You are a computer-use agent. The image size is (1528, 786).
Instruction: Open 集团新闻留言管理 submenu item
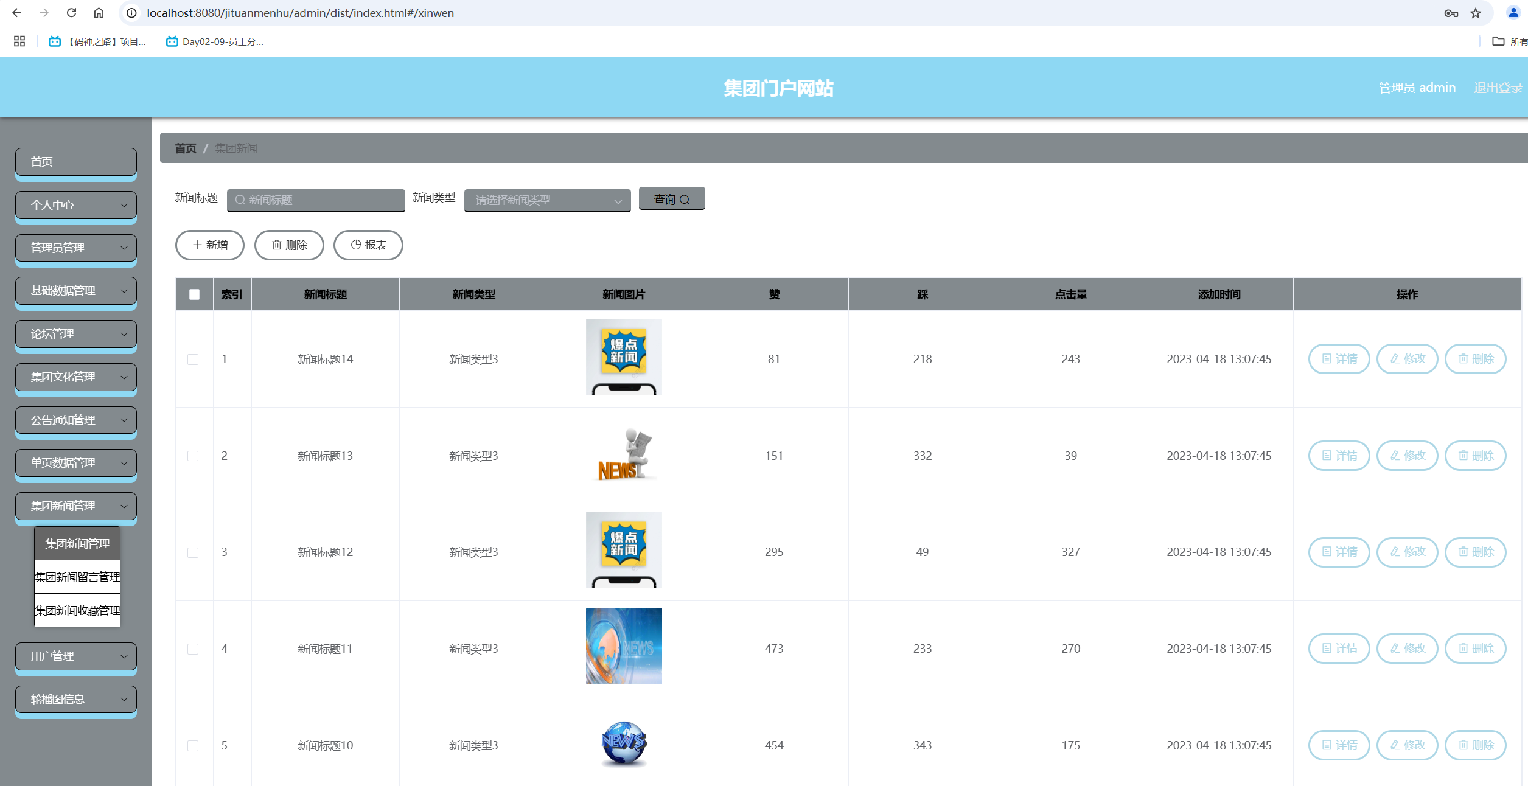pos(77,577)
